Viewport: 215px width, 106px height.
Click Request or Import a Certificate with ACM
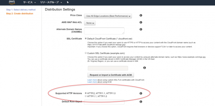tap(111, 75)
